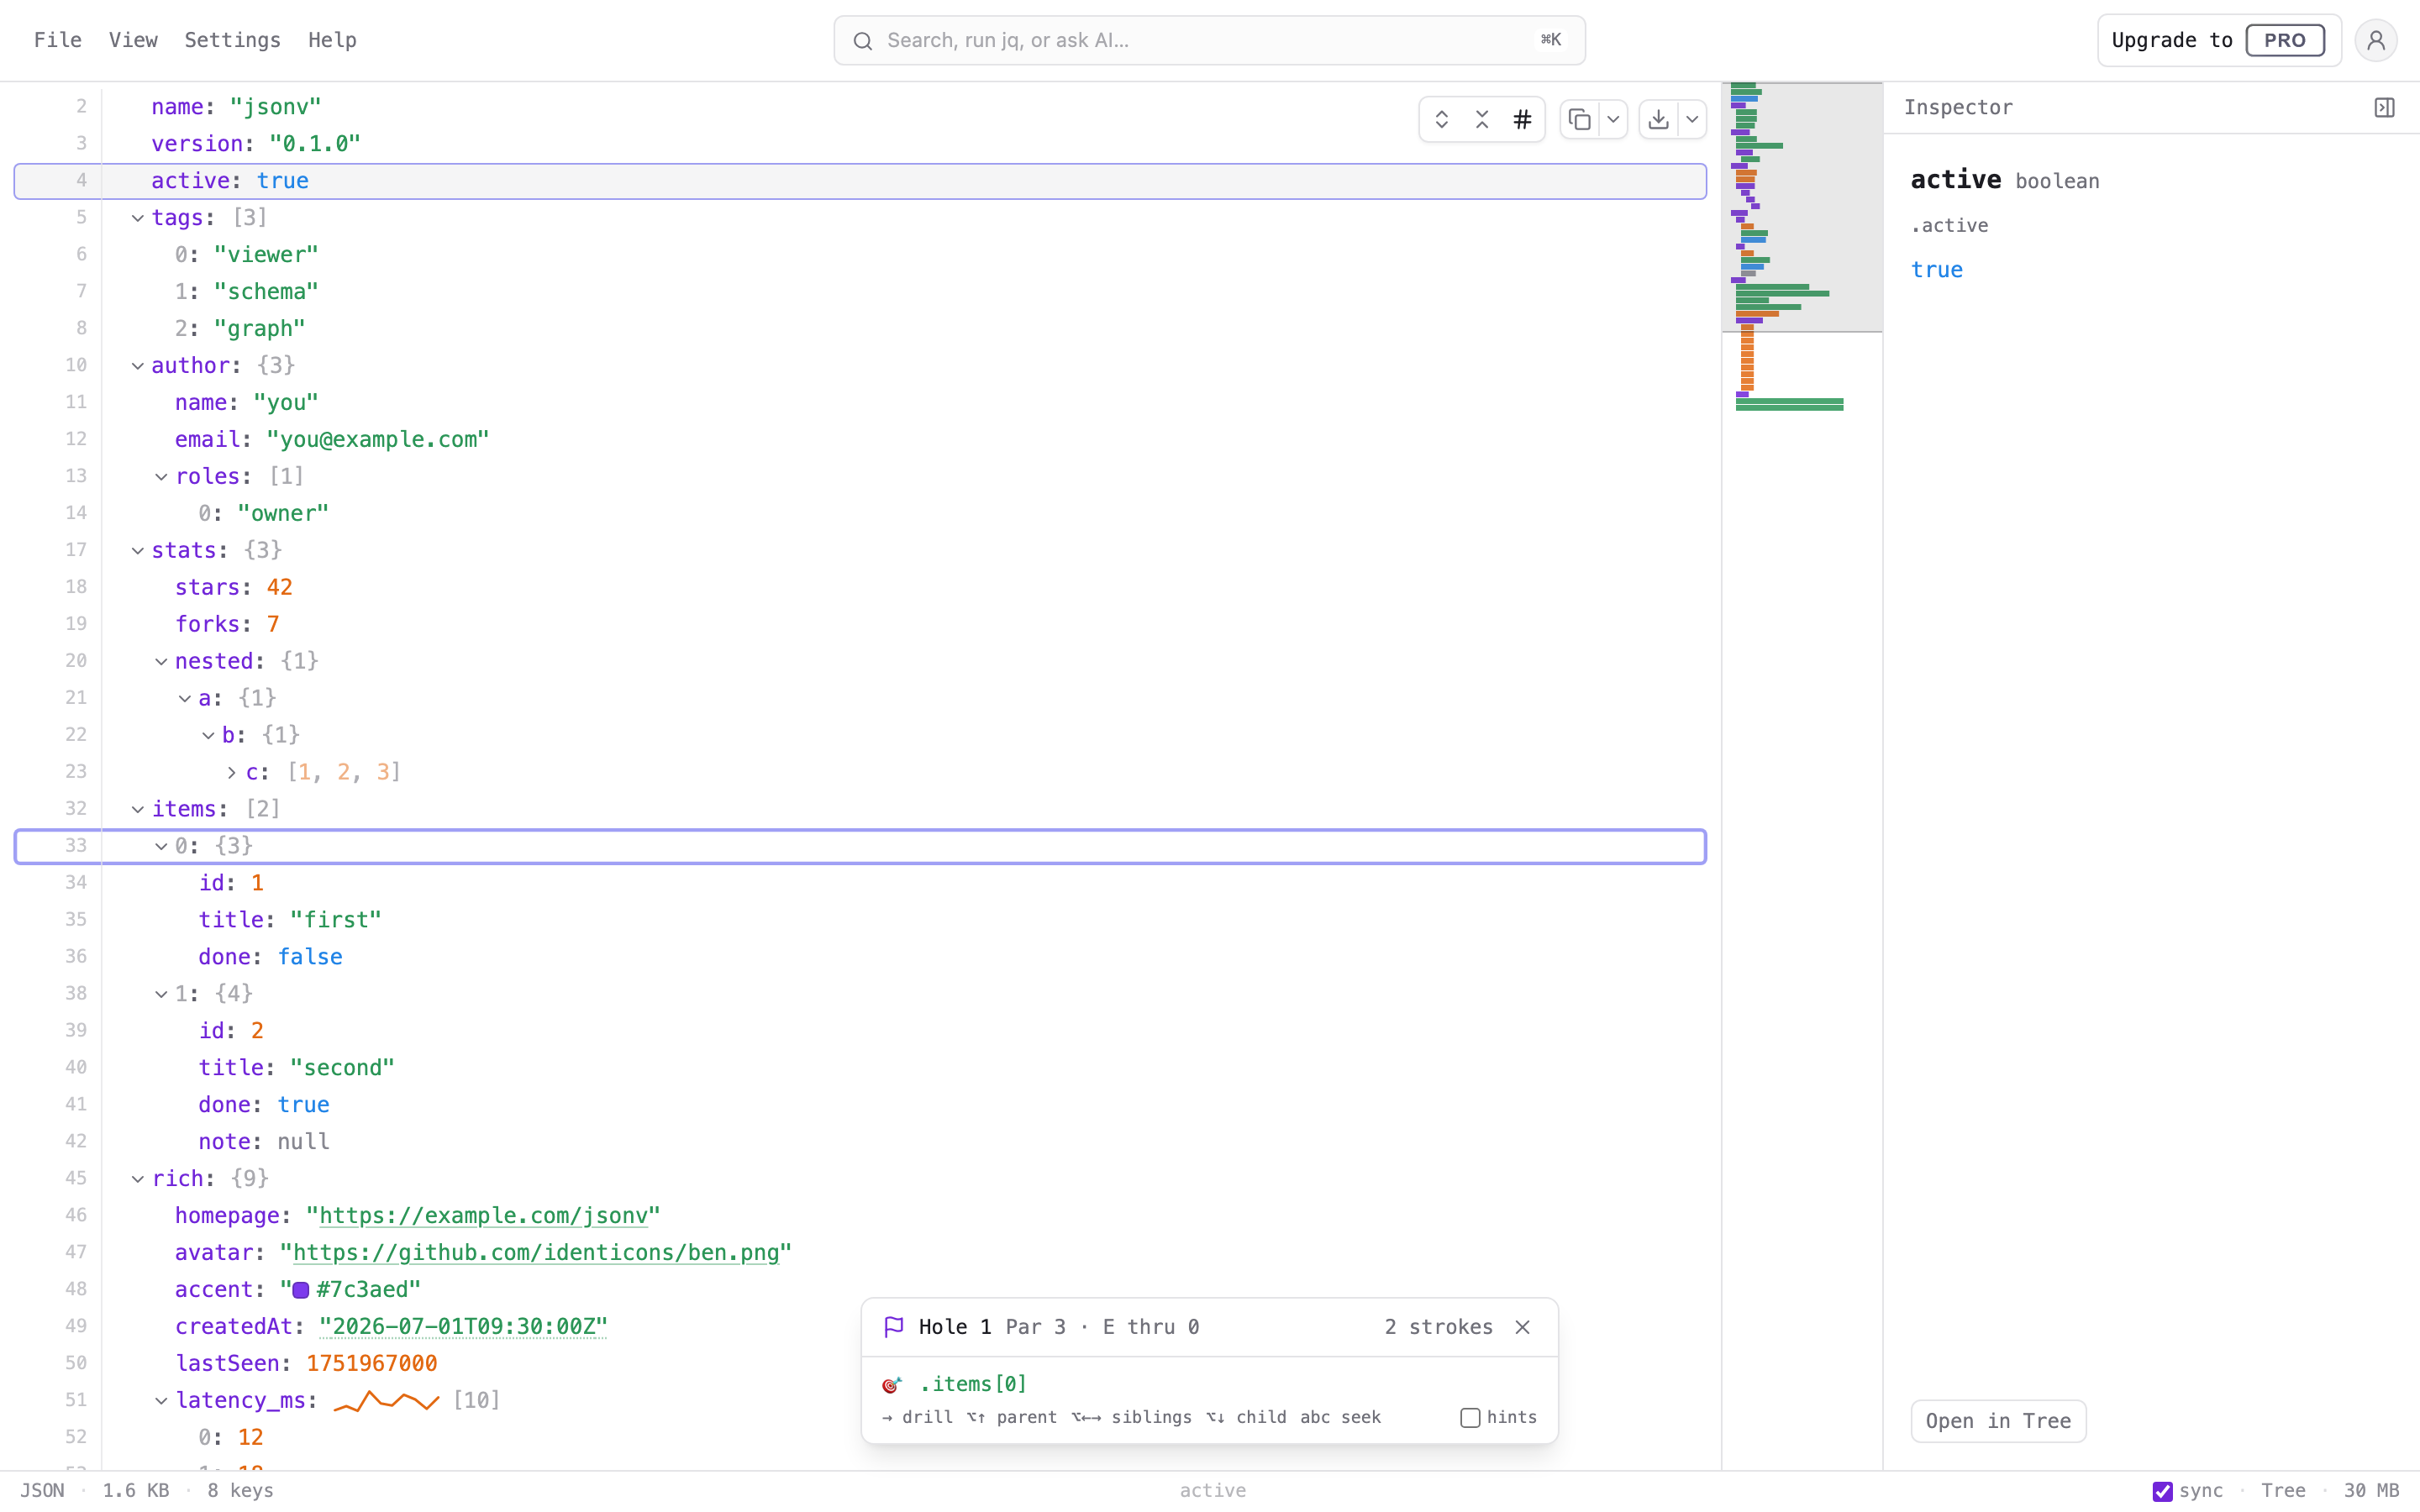Click the purple #7c3aed accent swatch
Screen dimensions: 2420x1512
[301, 1290]
